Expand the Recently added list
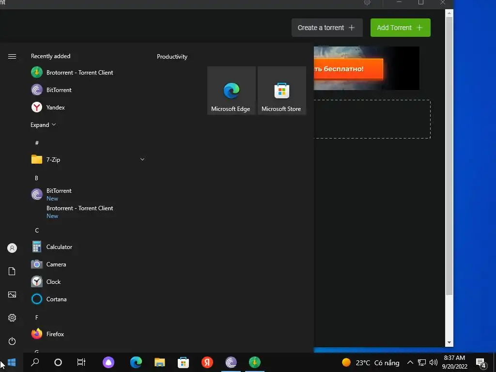The image size is (496, 372). (x=43, y=125)
